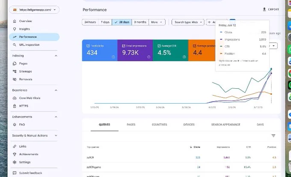Open the zs929 query row
The width and height of the screenshot is (291, 177).
tap(181, 158)
